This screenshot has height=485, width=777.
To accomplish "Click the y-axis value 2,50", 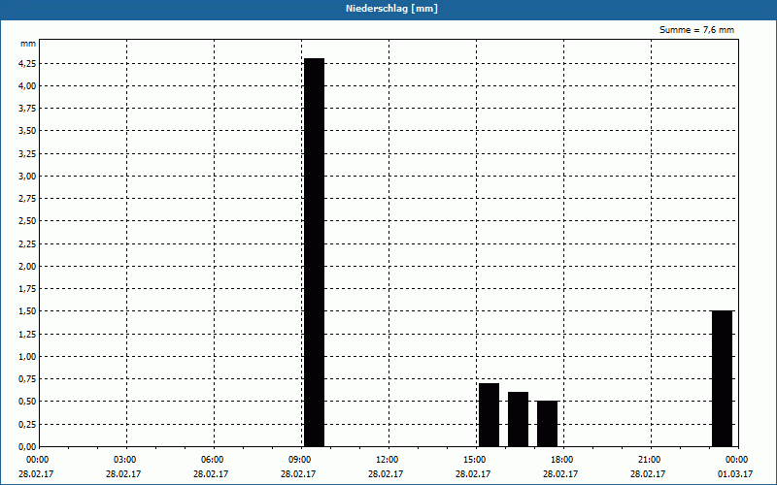I will tap(27, 221).
